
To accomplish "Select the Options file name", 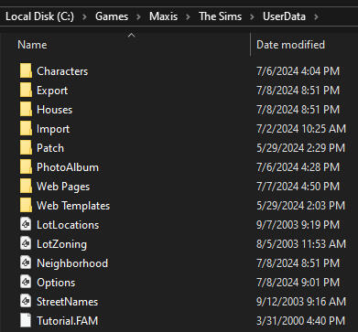I will click(56, 283).
